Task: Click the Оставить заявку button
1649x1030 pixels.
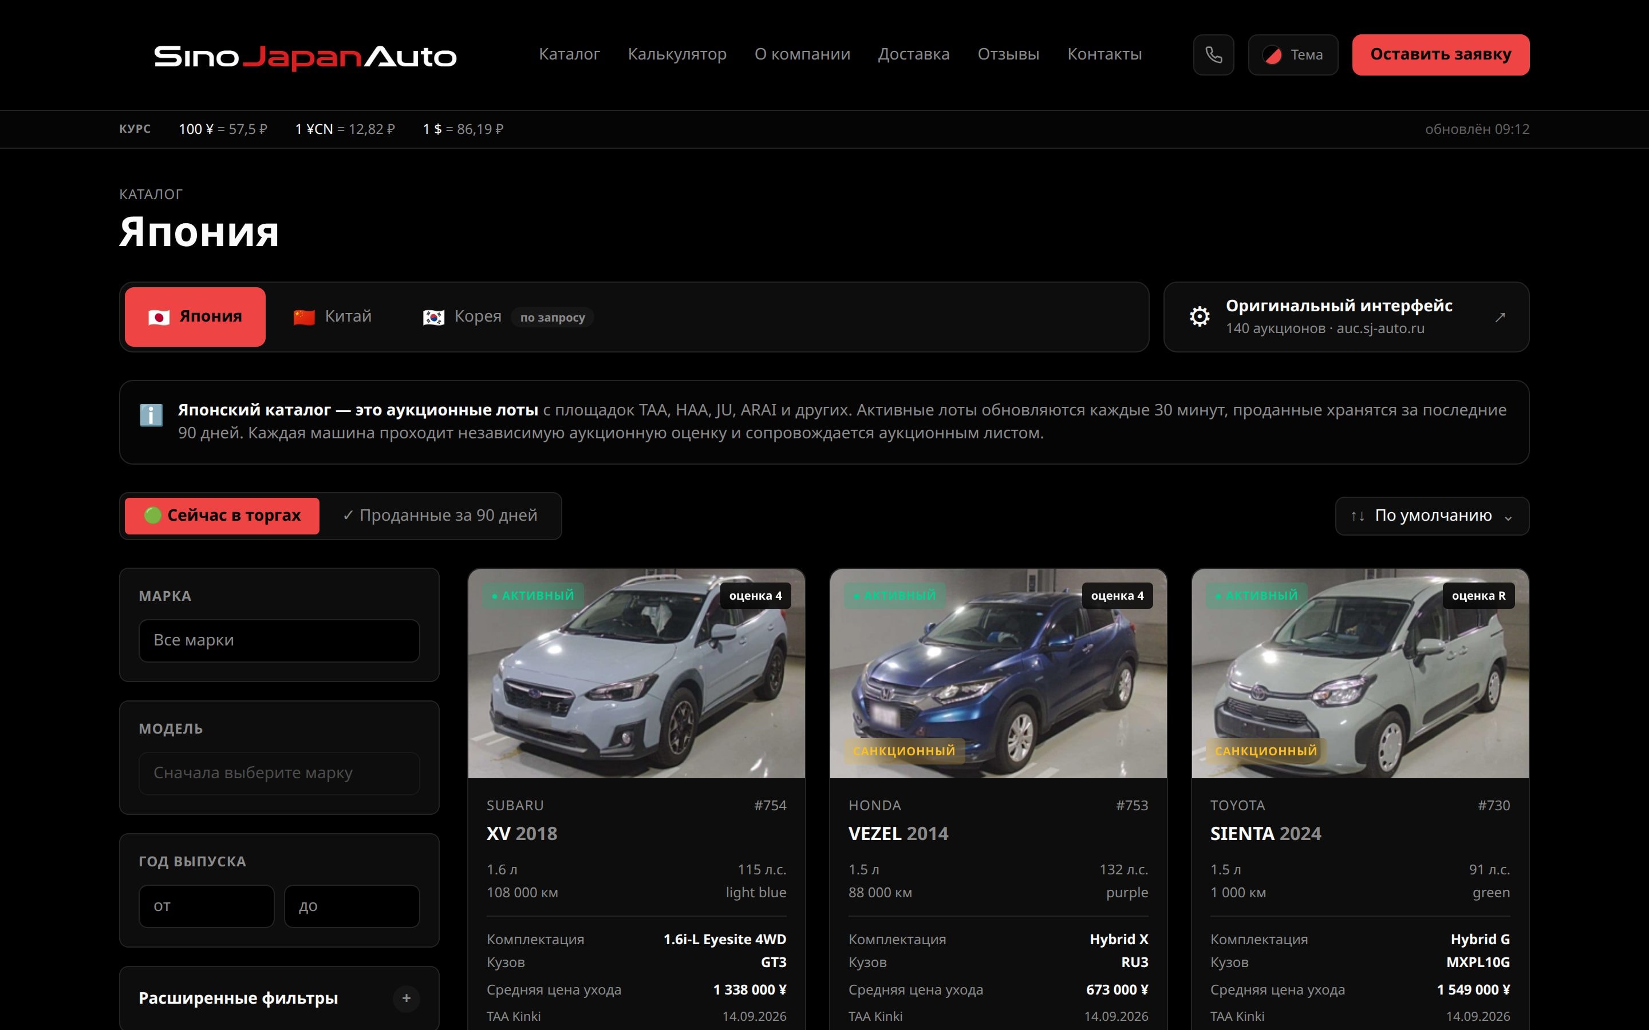Action: (1441, 54)
